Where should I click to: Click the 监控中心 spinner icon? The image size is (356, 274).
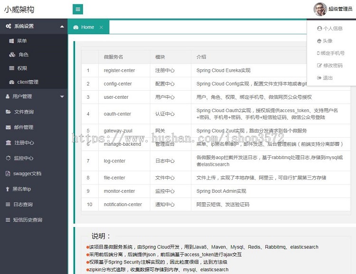[x=8, y=158]
